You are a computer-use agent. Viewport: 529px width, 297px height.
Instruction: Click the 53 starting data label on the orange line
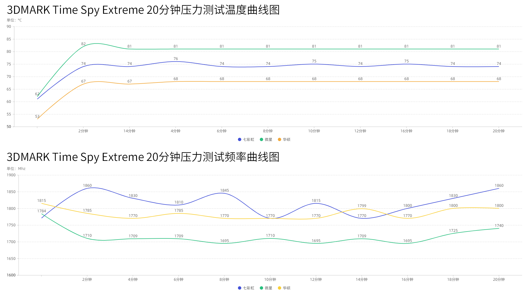tap(37, 116)
